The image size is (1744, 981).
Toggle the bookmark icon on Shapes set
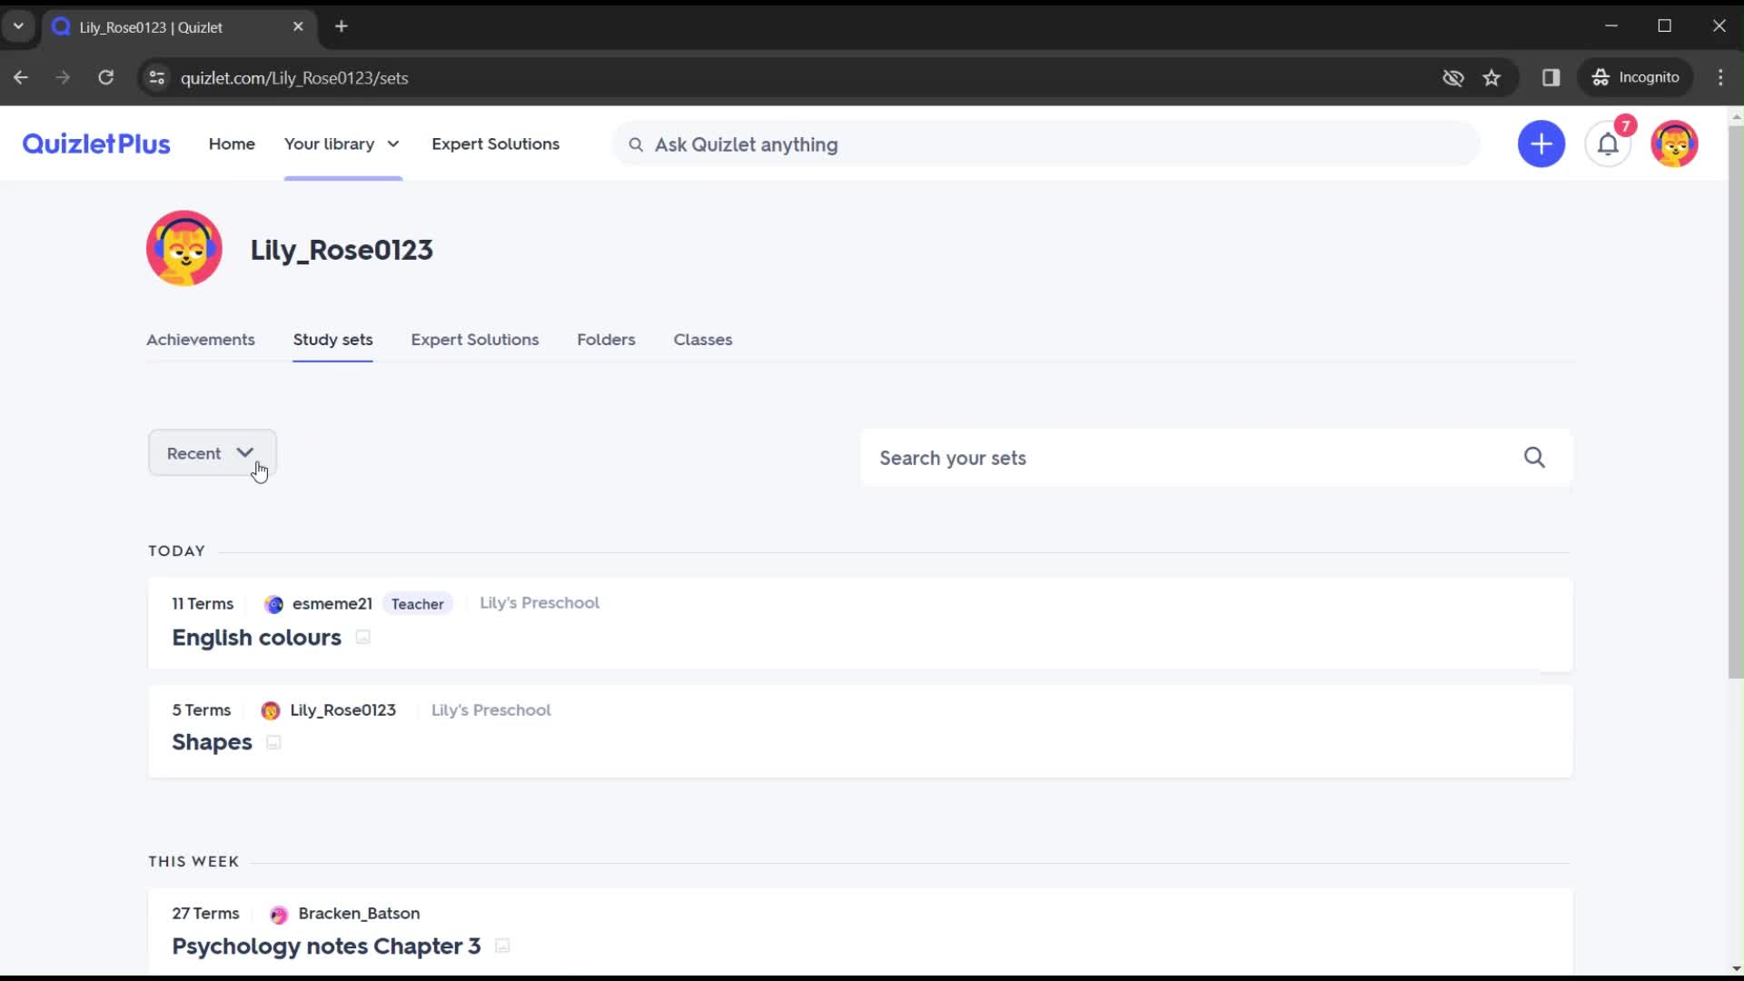(x=273, y=741)
